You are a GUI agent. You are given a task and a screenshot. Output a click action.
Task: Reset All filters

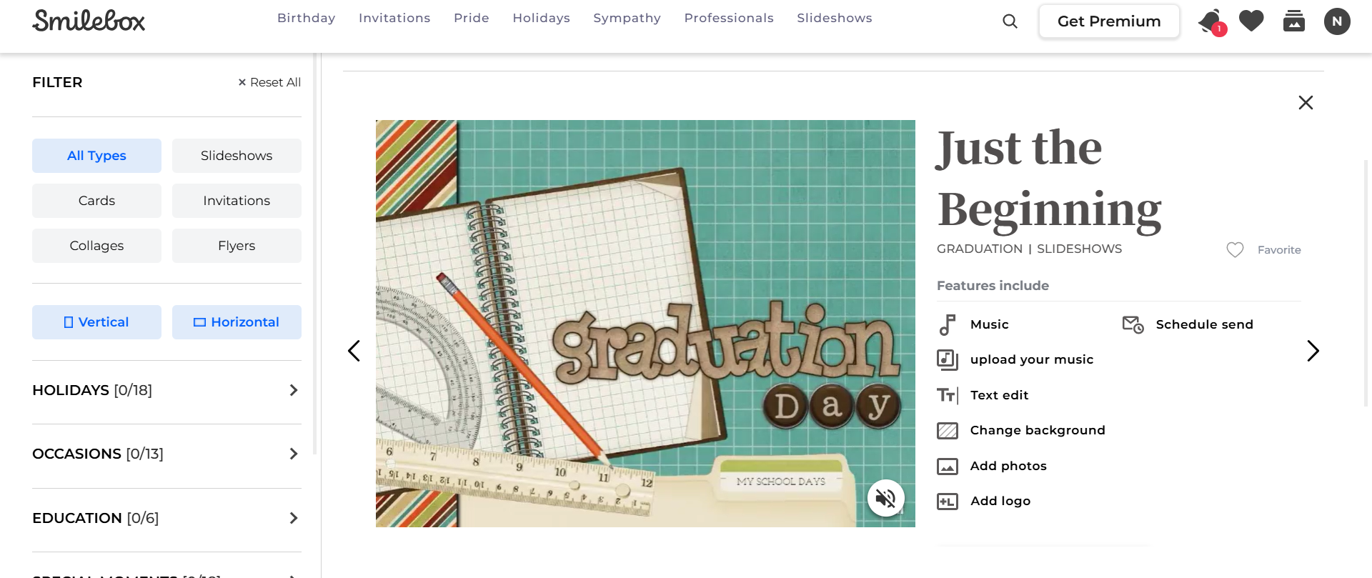[x=269, y=82]
